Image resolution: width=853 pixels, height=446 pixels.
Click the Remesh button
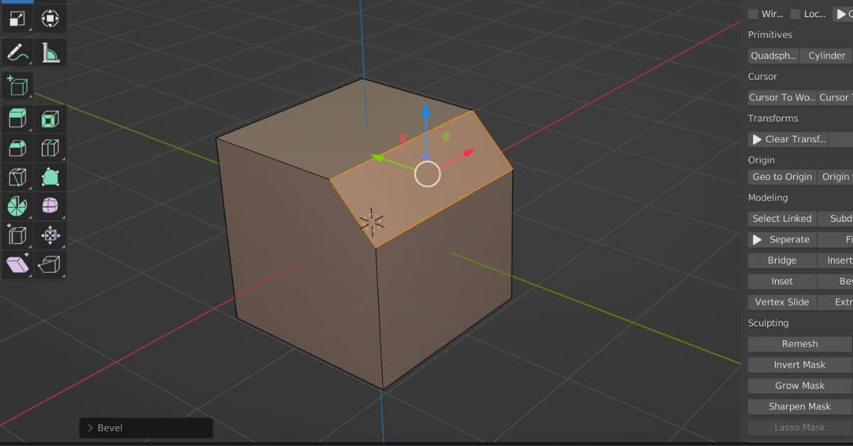click(800, 344)
